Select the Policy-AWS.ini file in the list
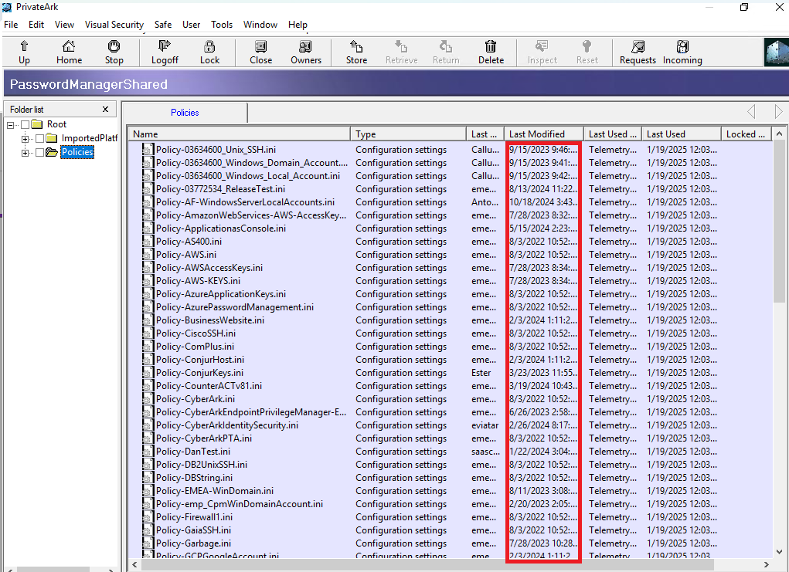 click(184, 254)
